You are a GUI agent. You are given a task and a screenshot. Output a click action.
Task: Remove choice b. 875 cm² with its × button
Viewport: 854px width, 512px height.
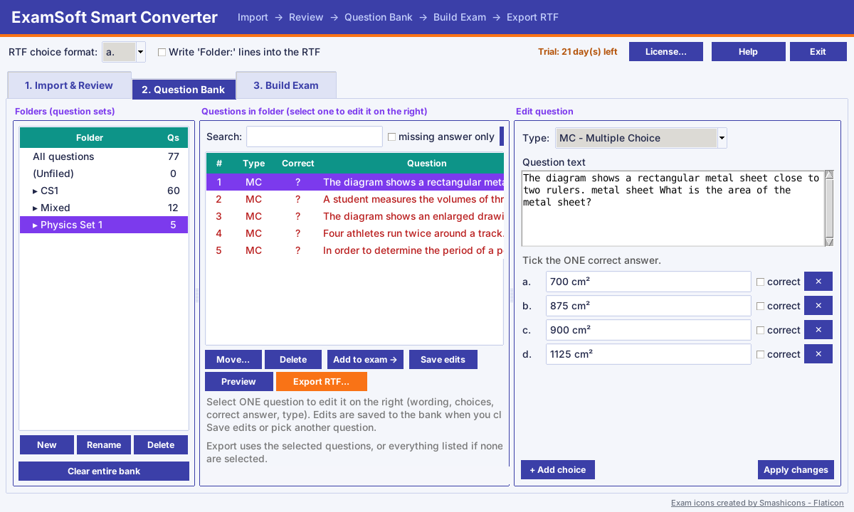pyautogui.click(x=818, y=306)
